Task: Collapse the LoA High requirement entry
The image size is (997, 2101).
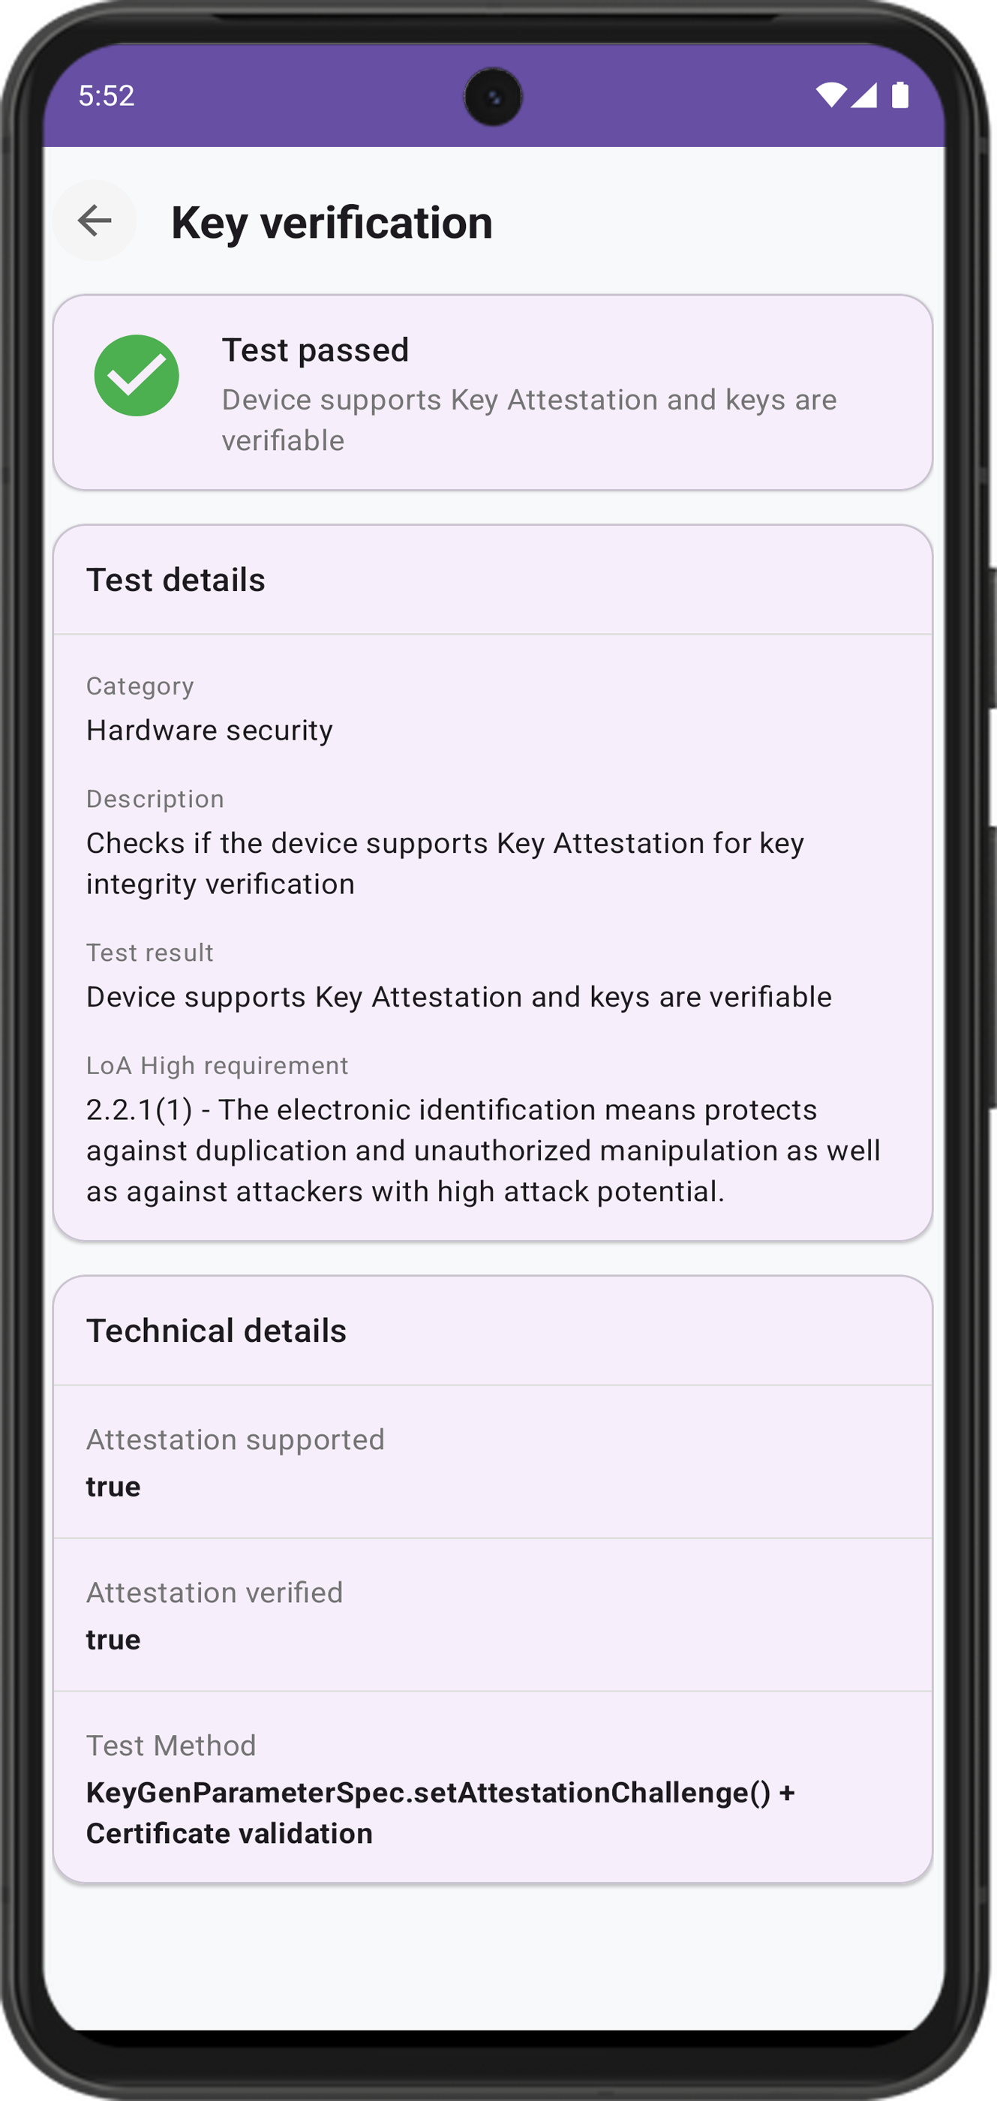Action: tap(217, 1064)
